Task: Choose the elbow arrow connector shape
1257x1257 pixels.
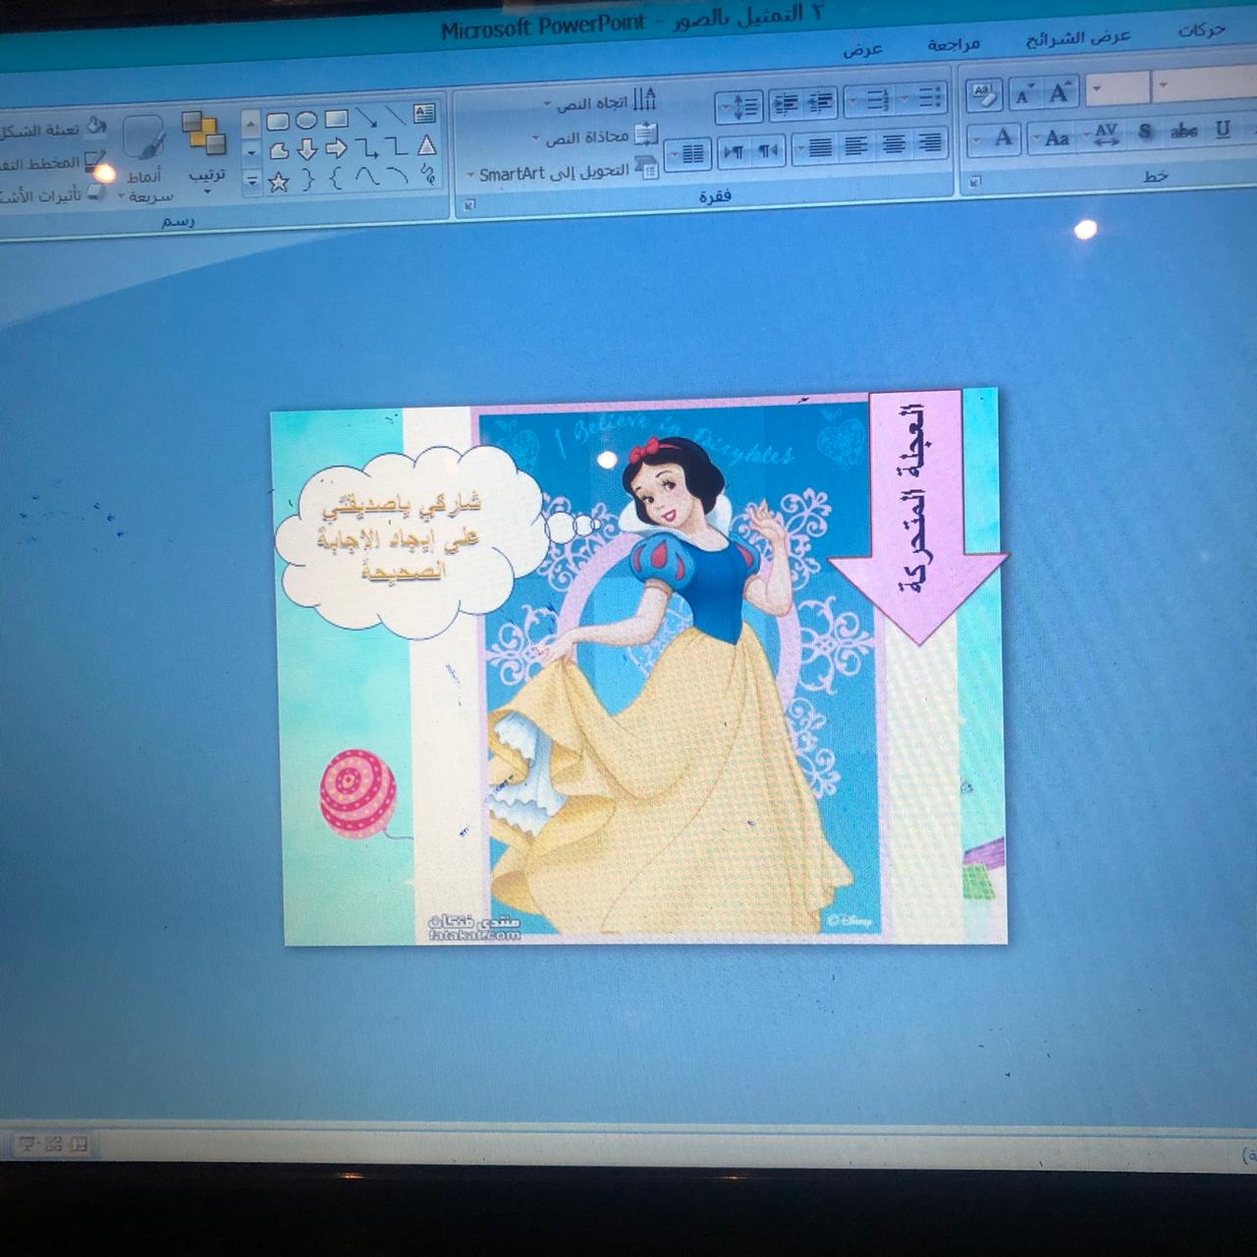Action: click(366, 147)
